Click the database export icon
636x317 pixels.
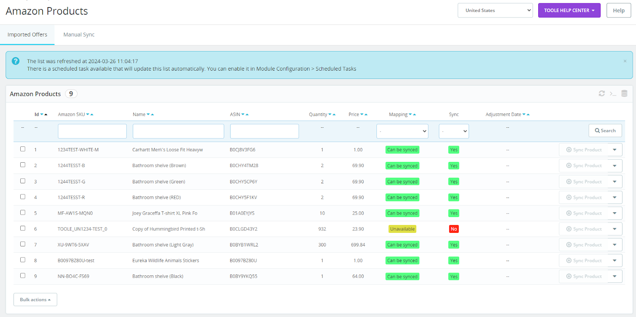pos(624,94)
